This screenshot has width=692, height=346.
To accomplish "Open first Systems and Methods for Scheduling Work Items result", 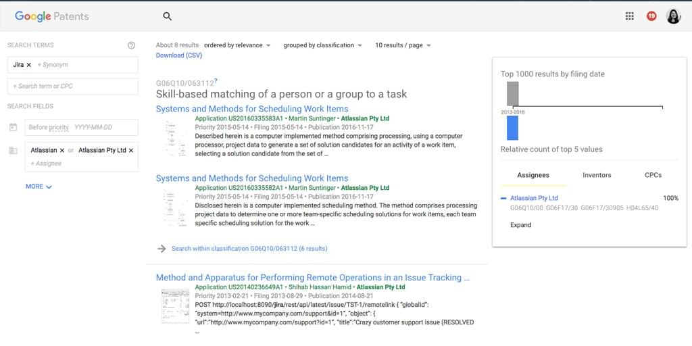I will [252, 109].
